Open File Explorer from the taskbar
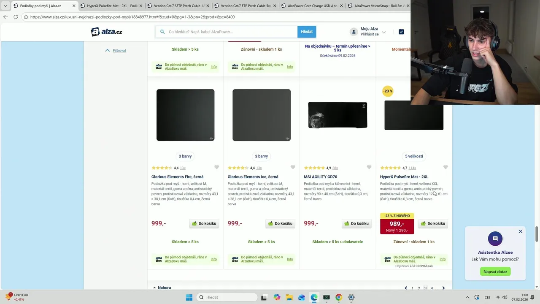The width and height of the screenshot is (540, 304). 289,297
